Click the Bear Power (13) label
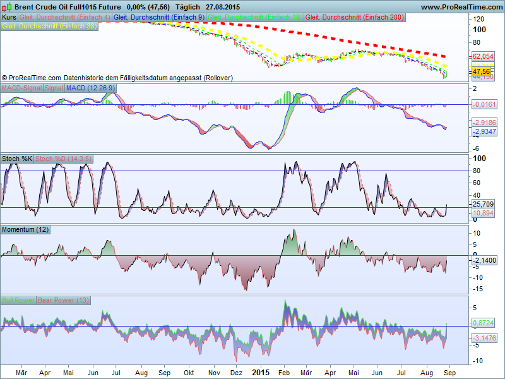This screenshot has height=379, width=505. [x=63, y=301]
